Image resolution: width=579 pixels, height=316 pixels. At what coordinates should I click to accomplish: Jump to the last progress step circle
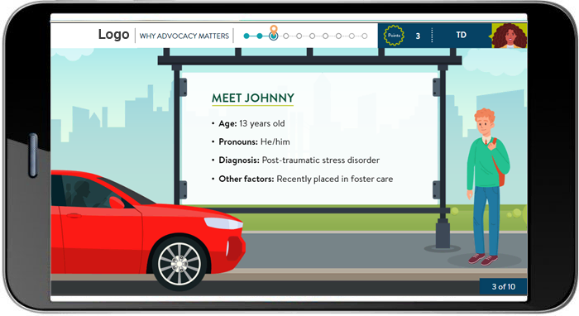(x=365, y=36)
